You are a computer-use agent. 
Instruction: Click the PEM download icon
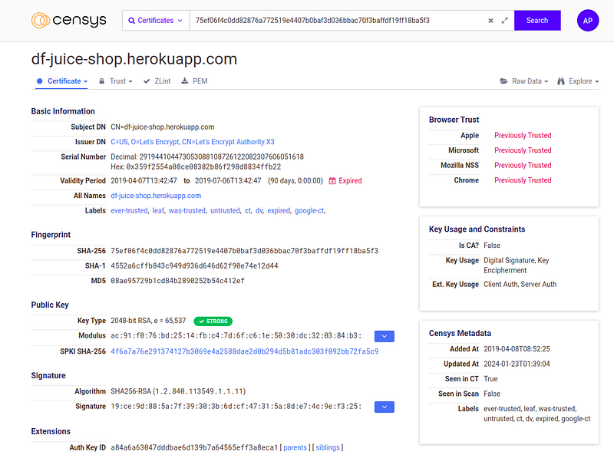[x=184, y=81]
